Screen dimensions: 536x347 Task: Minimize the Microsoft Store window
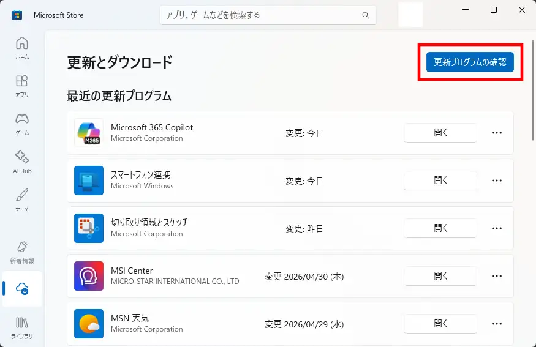(x=466, y=10)
